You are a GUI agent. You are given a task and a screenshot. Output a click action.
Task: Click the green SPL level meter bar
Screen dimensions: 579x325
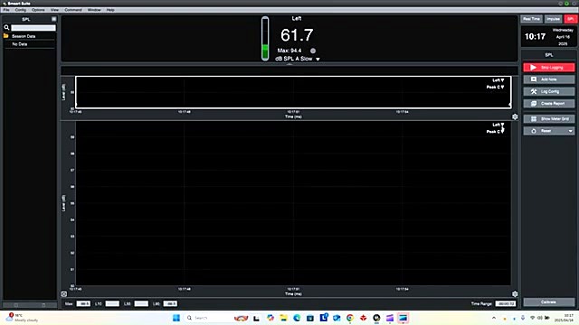pyautogui.click(x=265, y=39)
